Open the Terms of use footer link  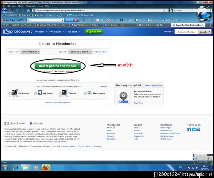coord(85,146)
